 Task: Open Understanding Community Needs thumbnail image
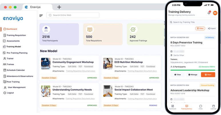pyautogui.click(x=46, y=91)
